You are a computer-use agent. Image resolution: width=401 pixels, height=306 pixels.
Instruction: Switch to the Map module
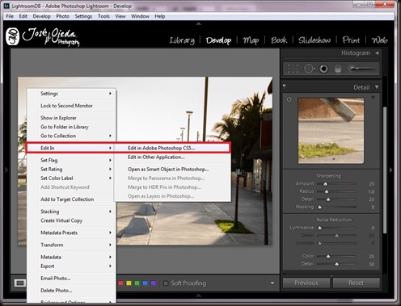[251, 40]
